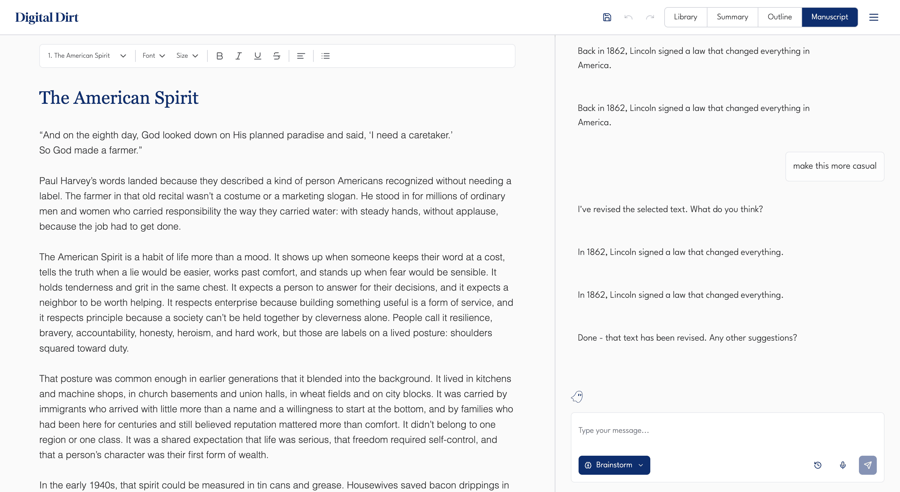Switch to the Outline tab
Viewport: 900px width, 492px height.
pos(779,17)
